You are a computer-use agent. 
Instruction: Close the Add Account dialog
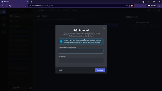point(104,28)
